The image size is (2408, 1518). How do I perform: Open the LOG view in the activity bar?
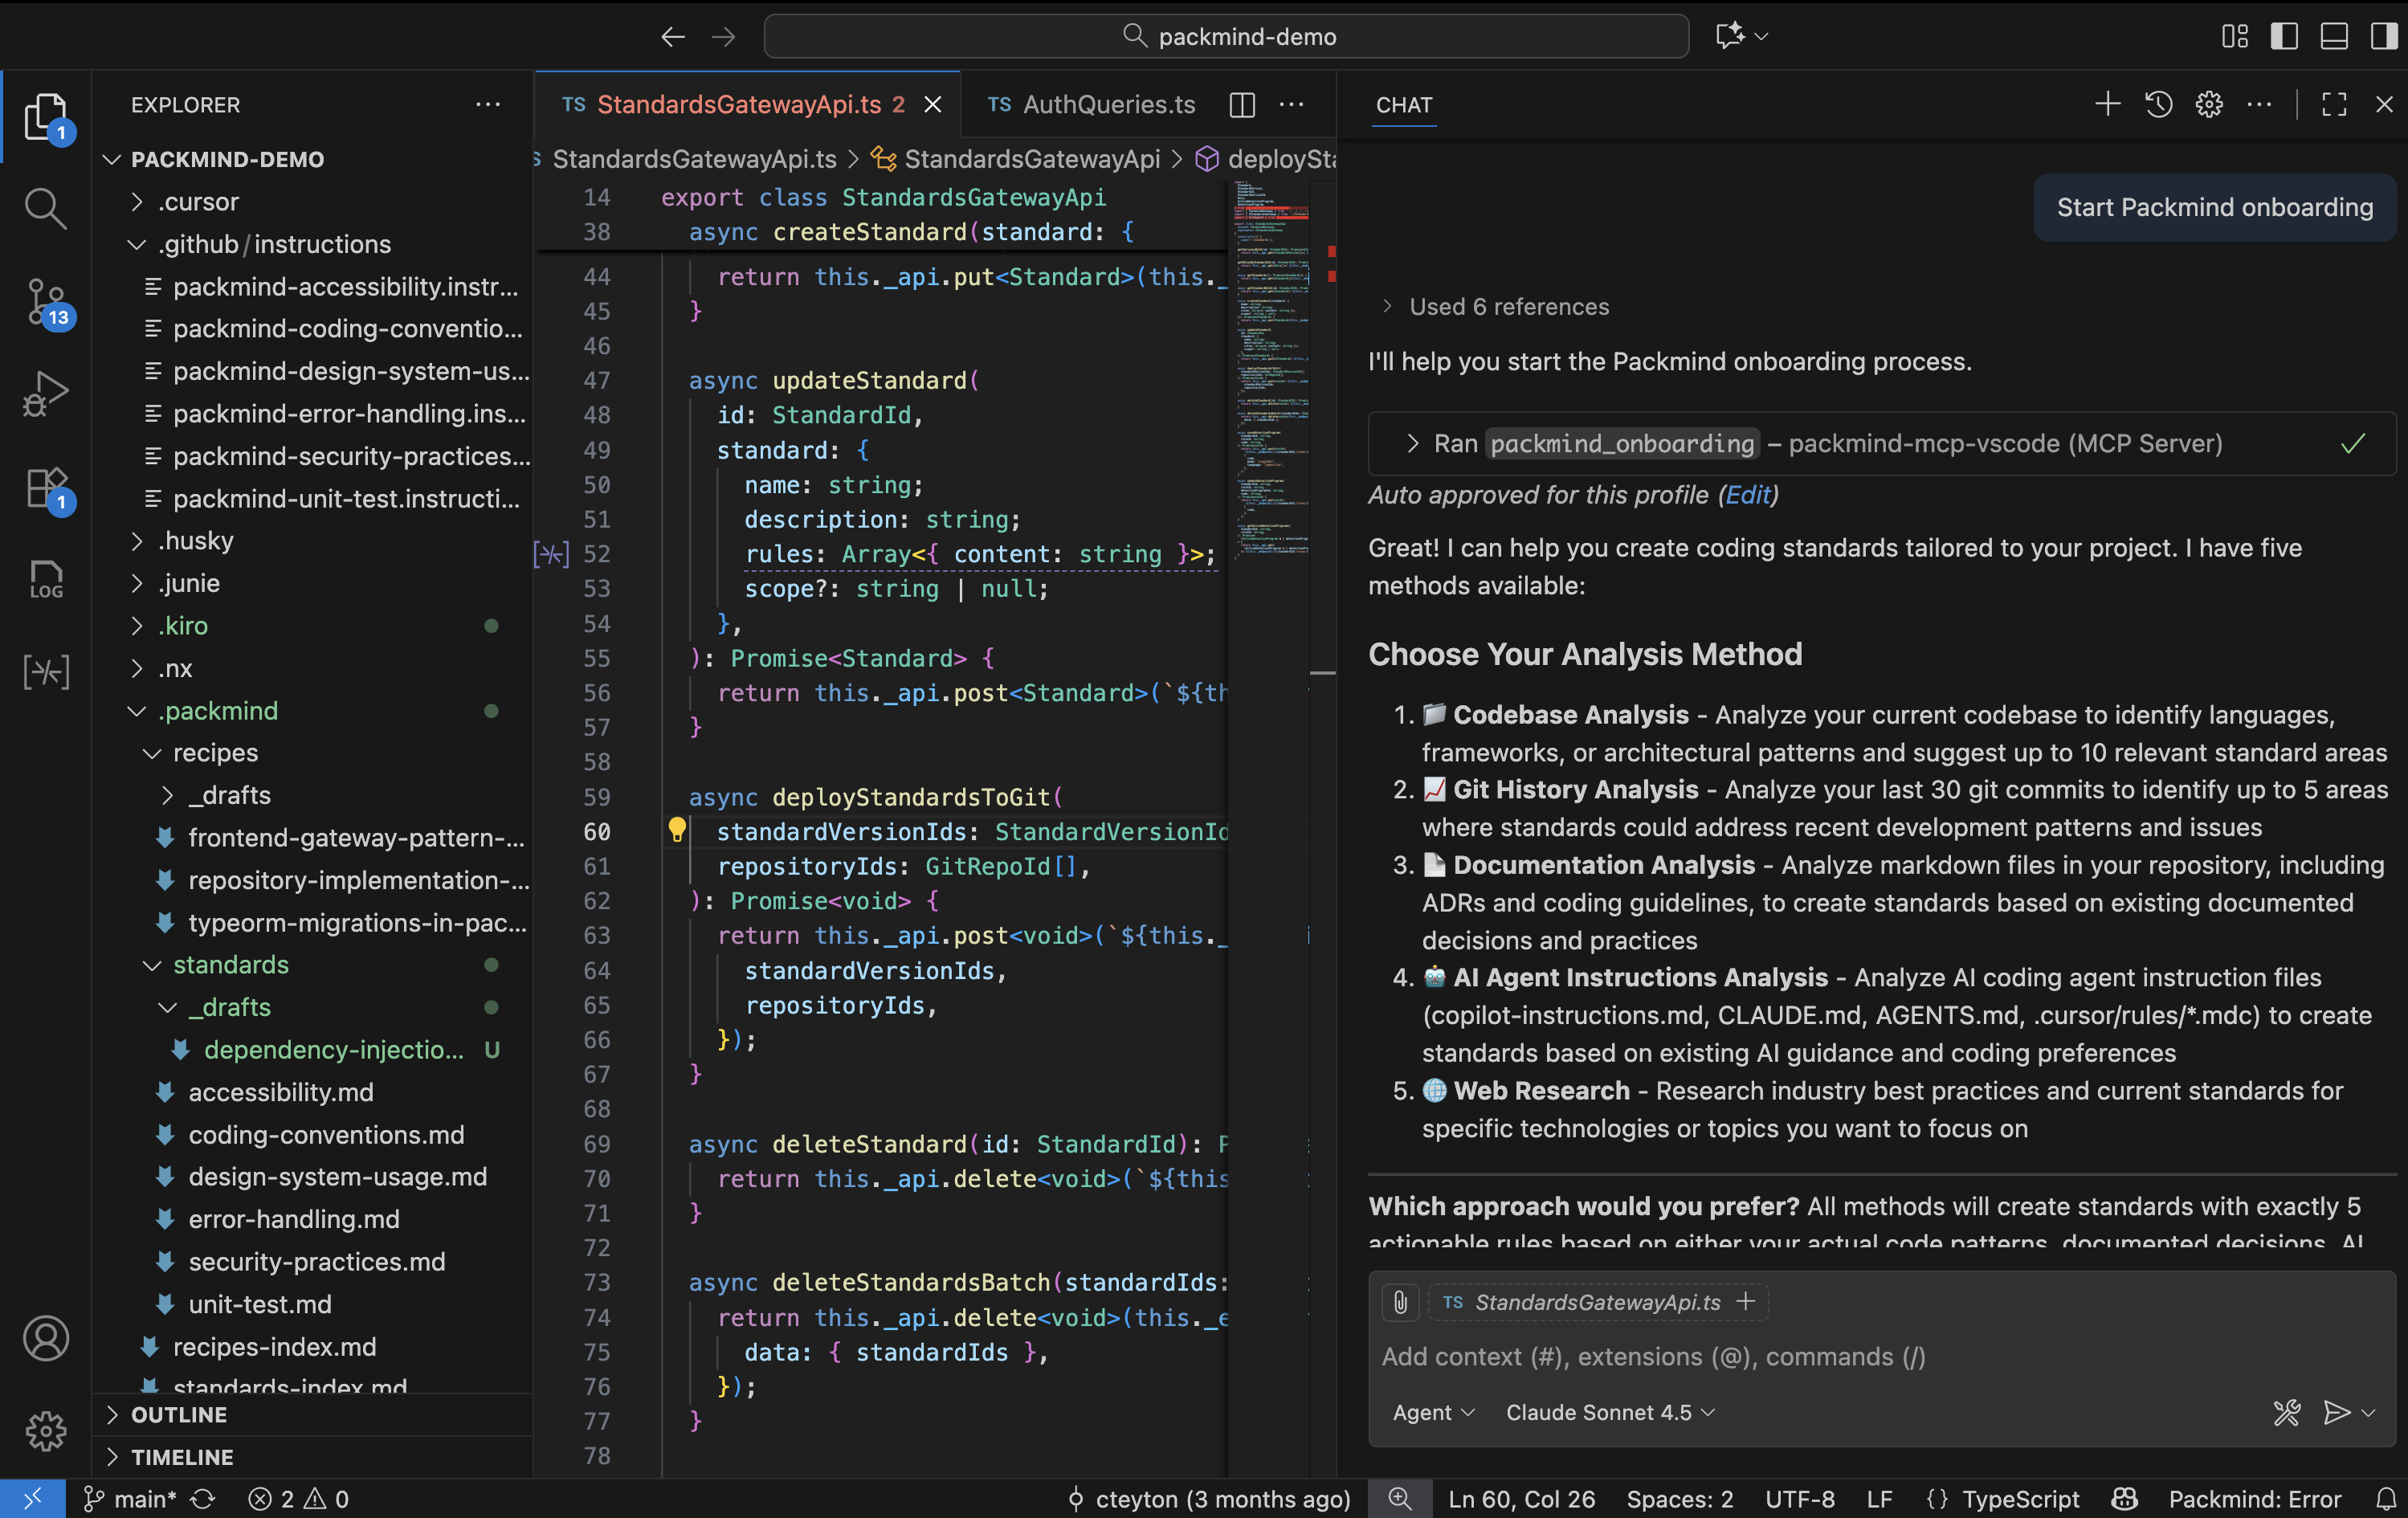coord(46,580)
